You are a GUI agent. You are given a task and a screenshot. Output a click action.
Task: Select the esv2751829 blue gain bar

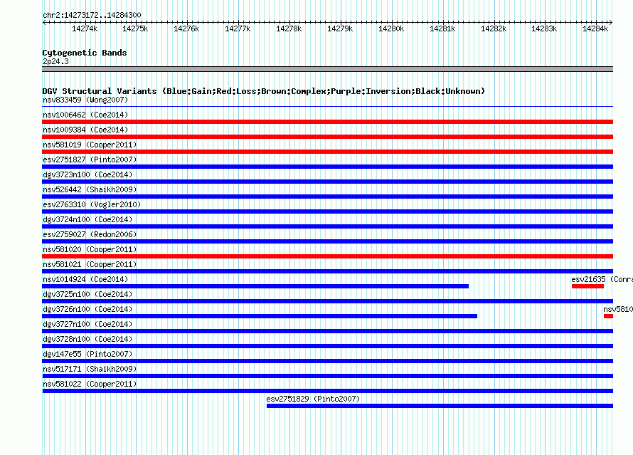440,406
